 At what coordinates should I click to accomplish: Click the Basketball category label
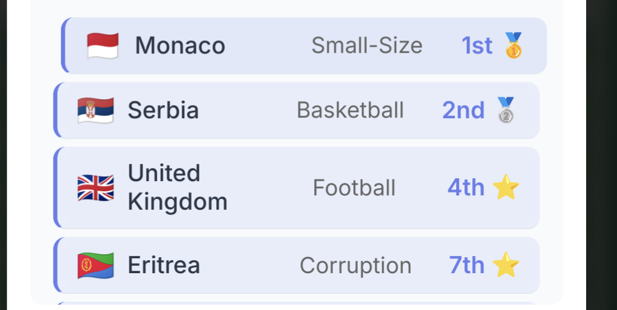350,110
